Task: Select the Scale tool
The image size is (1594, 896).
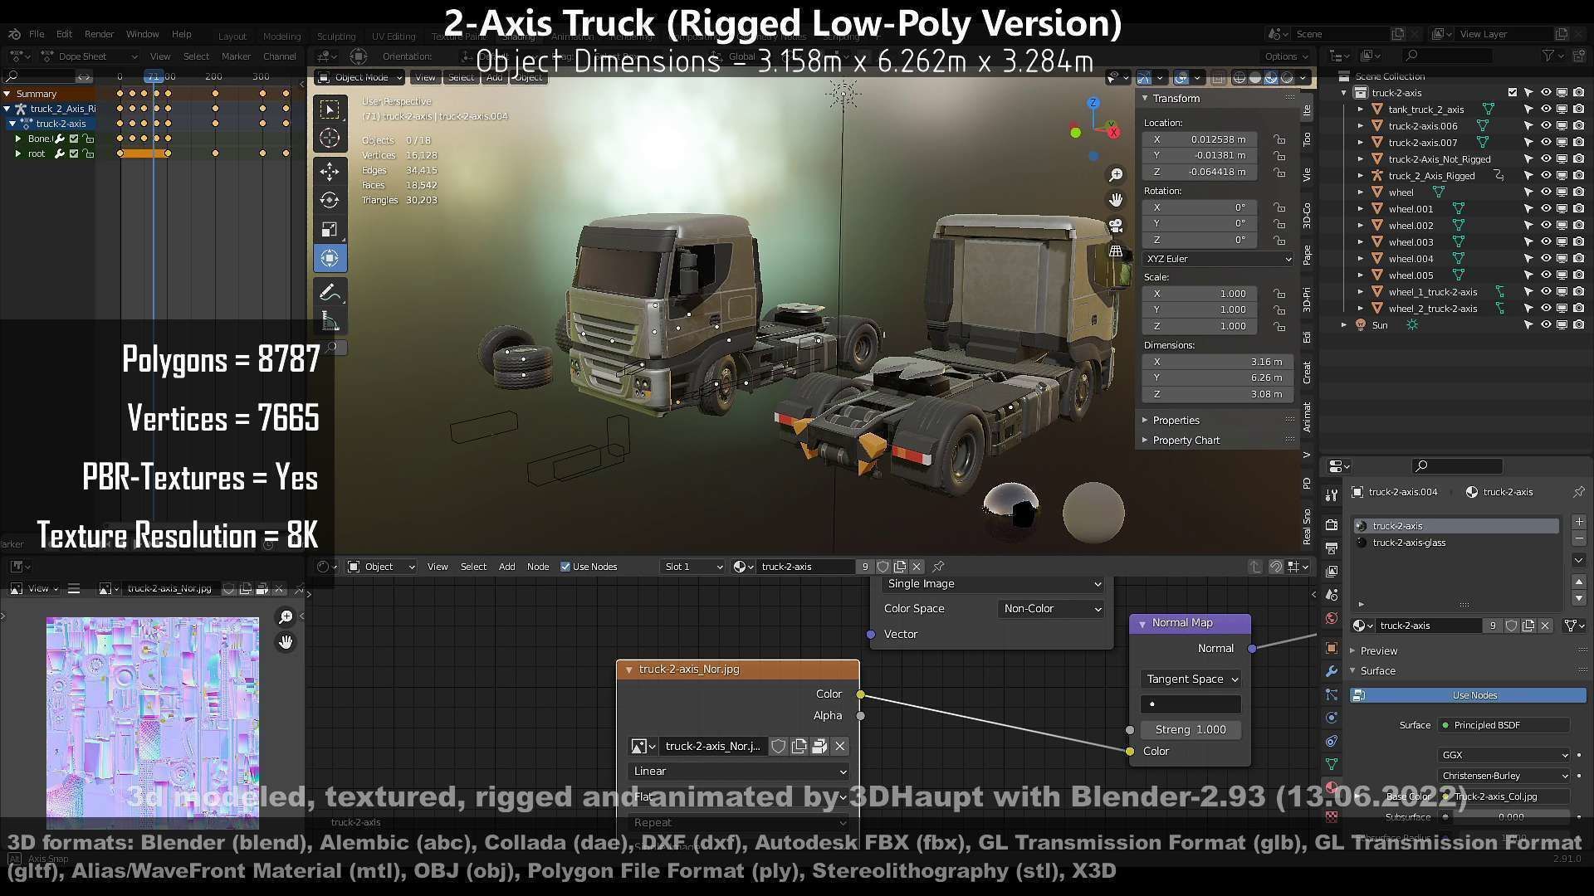Action: point(330,229)
